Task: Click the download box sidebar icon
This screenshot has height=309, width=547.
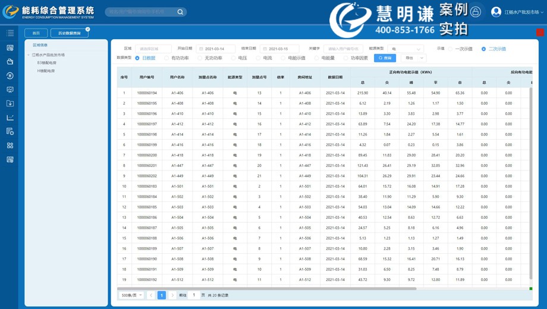Action: pos(10,103)
